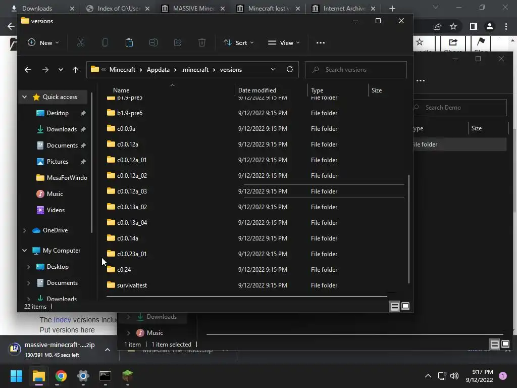Click .minecraft in address breadcrumb

point(195,70)
